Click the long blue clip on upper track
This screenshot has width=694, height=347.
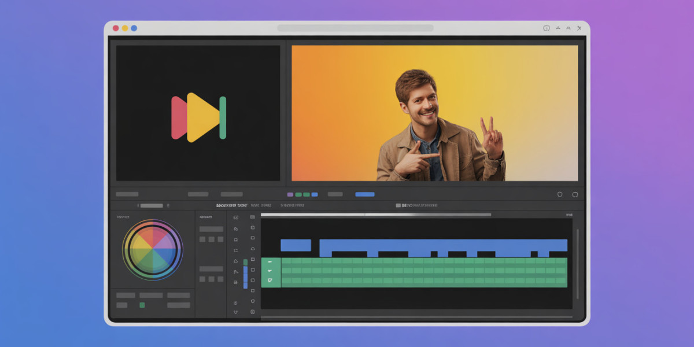tap(442, 245)
